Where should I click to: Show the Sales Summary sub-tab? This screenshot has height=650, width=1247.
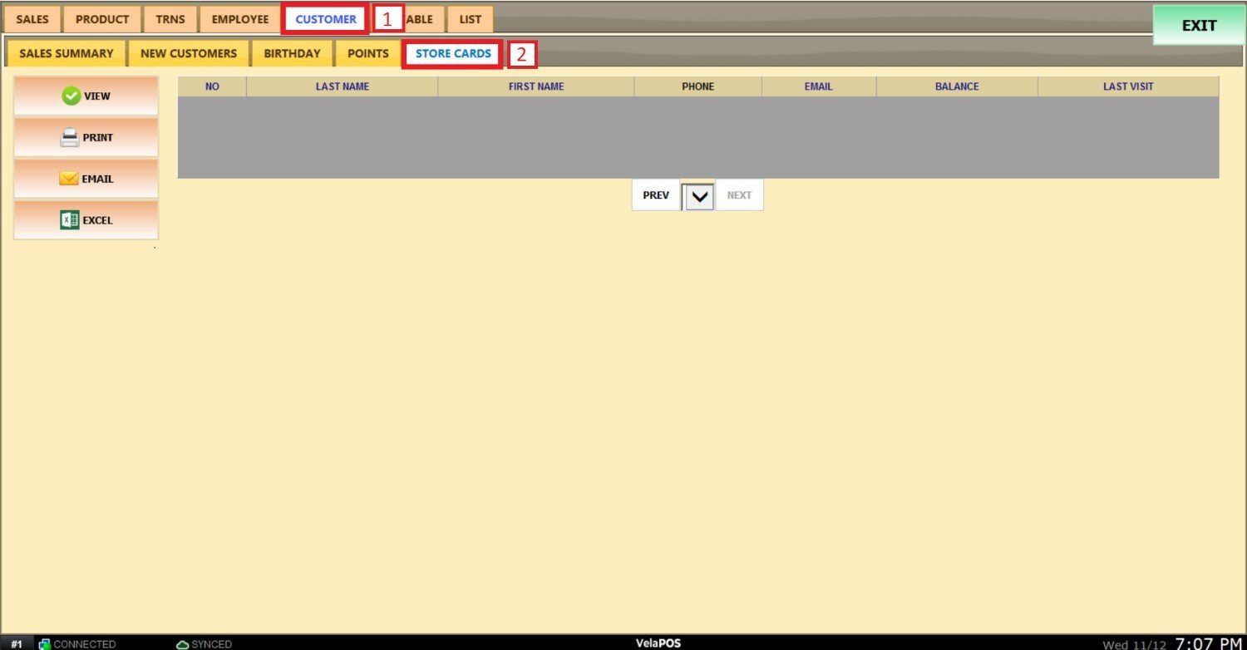(x=66, y=53)
